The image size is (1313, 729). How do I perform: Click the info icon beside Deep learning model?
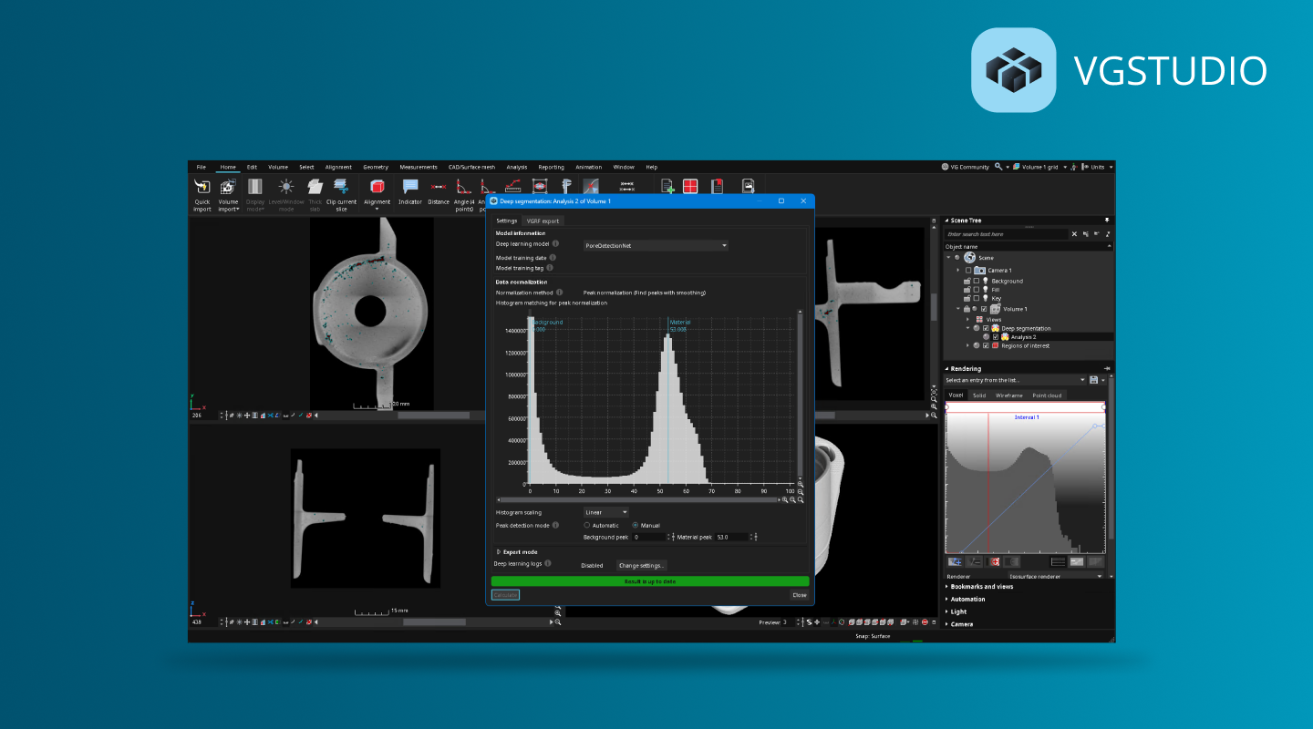[555, 244]
